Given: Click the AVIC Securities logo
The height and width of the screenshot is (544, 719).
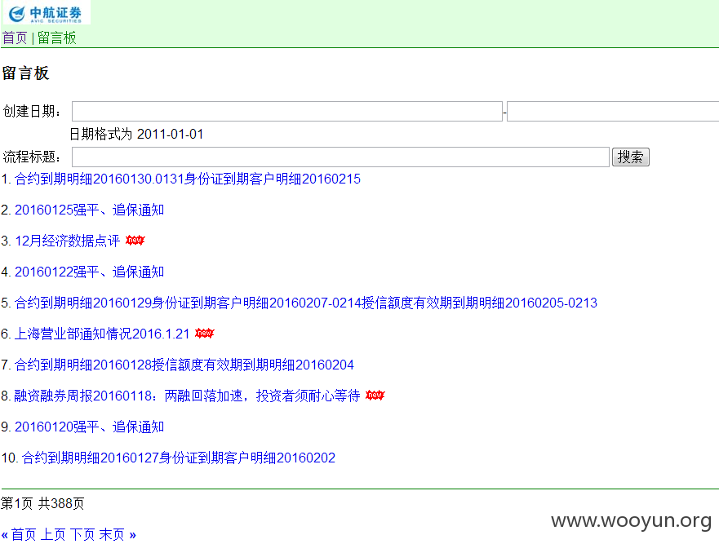Looking at the screenshot, I should coord(47,13).
